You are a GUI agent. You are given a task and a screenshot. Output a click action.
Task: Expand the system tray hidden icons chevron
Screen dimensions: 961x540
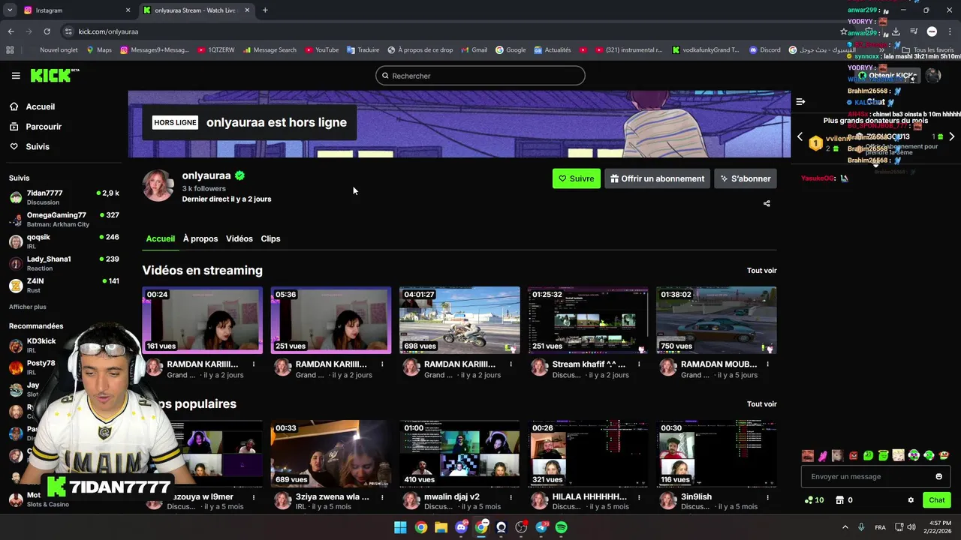coord(845,527)
